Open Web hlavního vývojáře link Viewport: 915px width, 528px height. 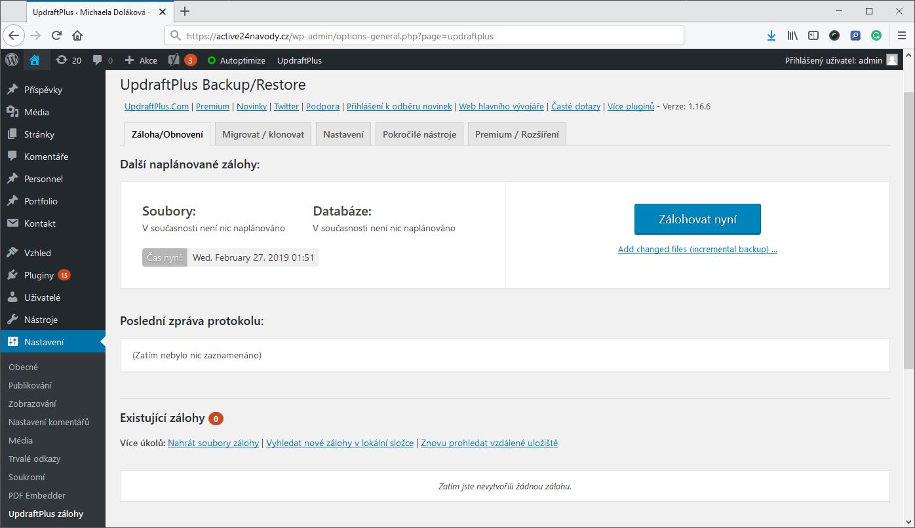pos(501,106)
